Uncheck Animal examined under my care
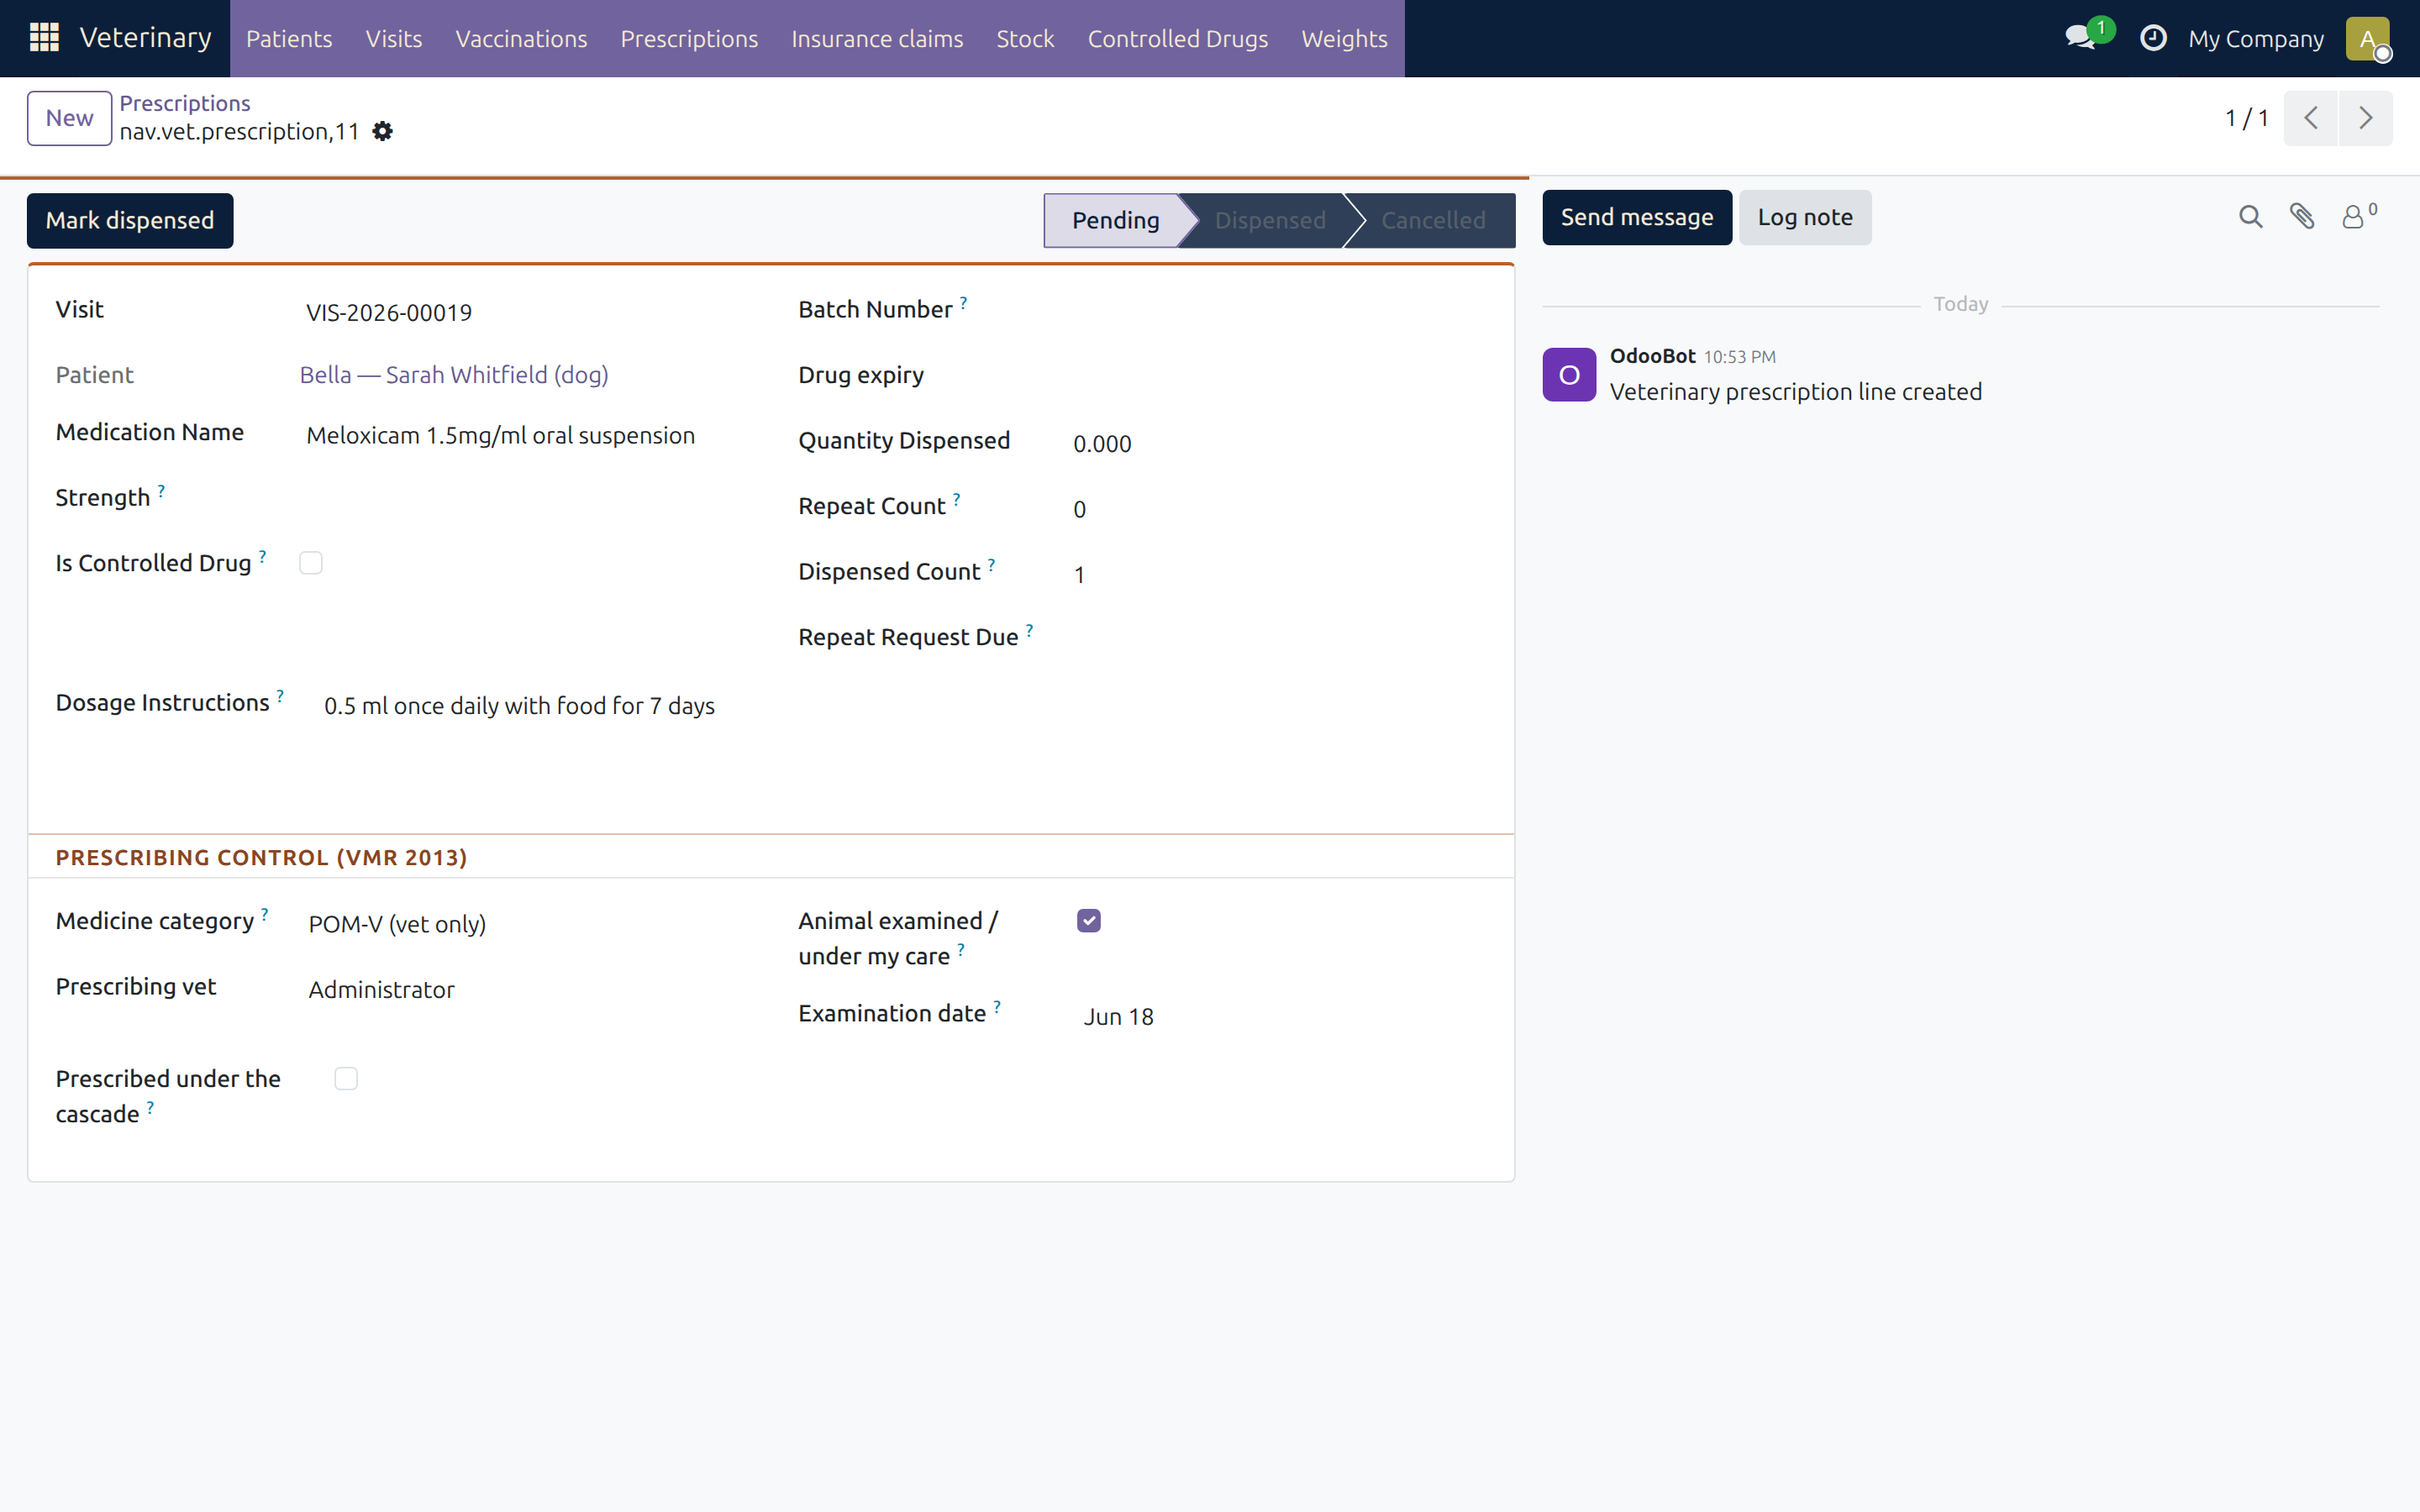Image resolution: width=2420 pixels, height=1512 pixels. point(1089,921)
